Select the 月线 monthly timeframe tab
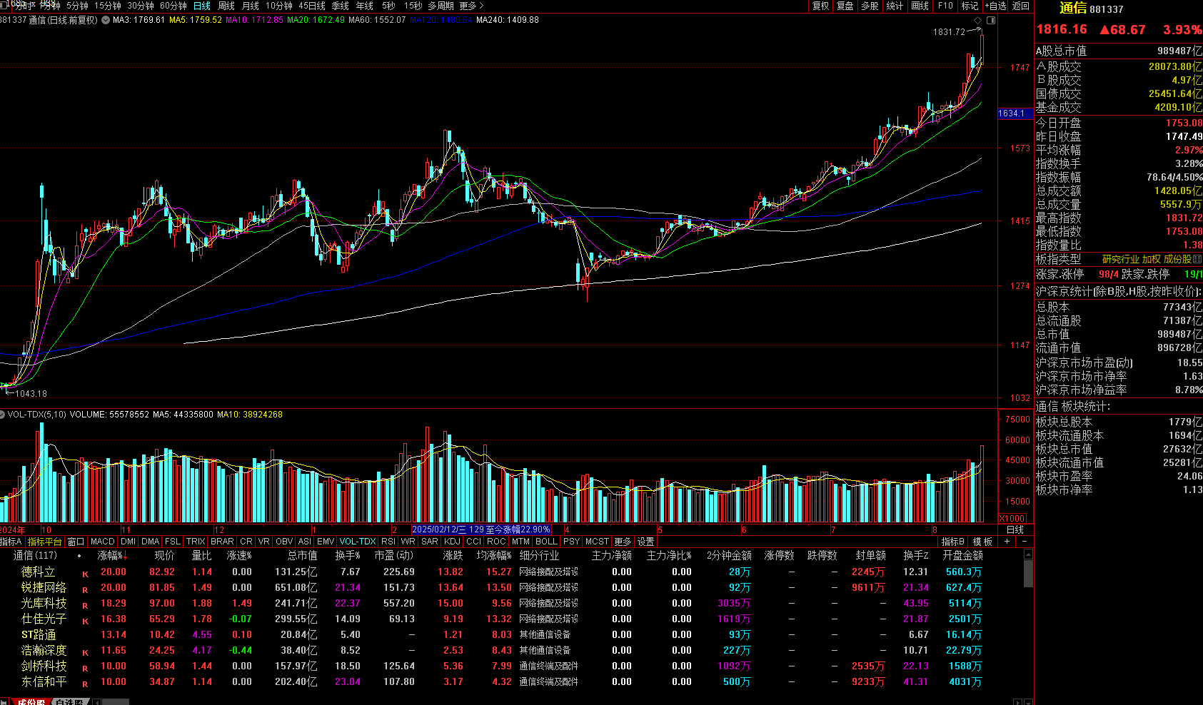The image size is (1203, 705). point(251,6)
